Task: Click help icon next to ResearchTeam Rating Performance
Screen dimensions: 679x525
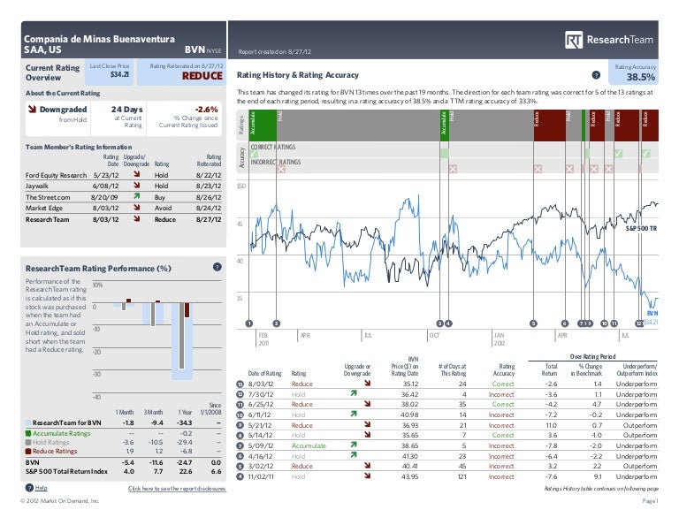Action: [217, 267]
